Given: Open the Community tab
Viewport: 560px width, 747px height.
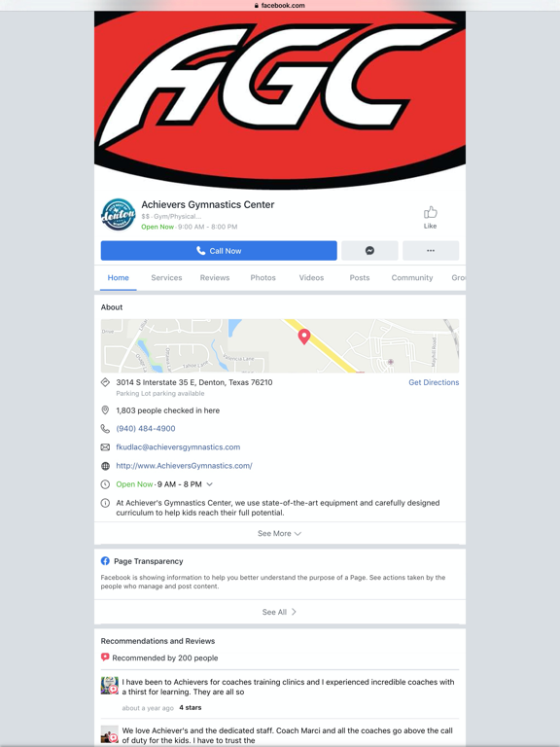Looking at the screenshot, I should pyautogui.click(x=412, y=278).
